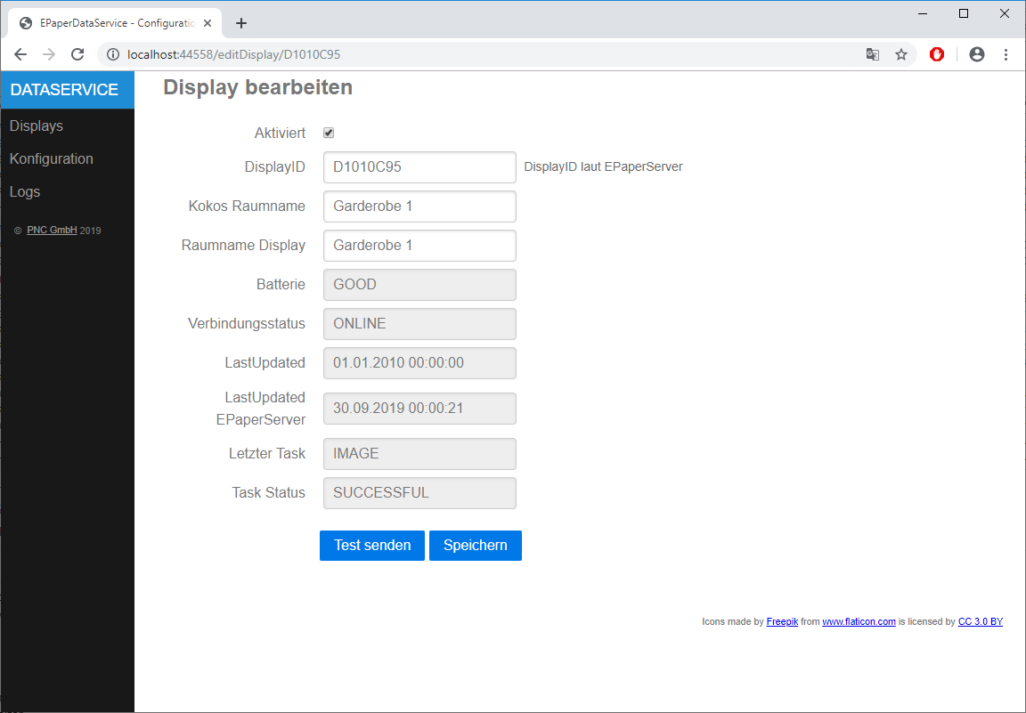Image resolution: width=1026 pixels, height=713 pixels.
Task: Maximize the Chrome window
Action: (x=963, y=13)
